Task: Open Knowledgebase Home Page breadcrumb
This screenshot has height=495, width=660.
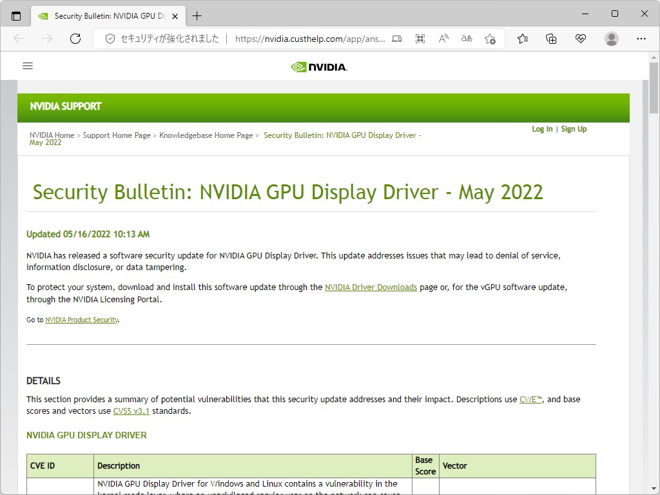Action: click(x=206, y=135)
